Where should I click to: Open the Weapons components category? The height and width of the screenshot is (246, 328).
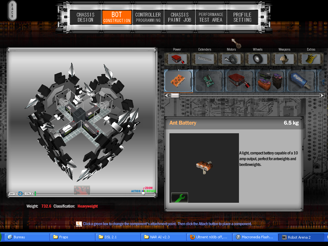[284, 59]
